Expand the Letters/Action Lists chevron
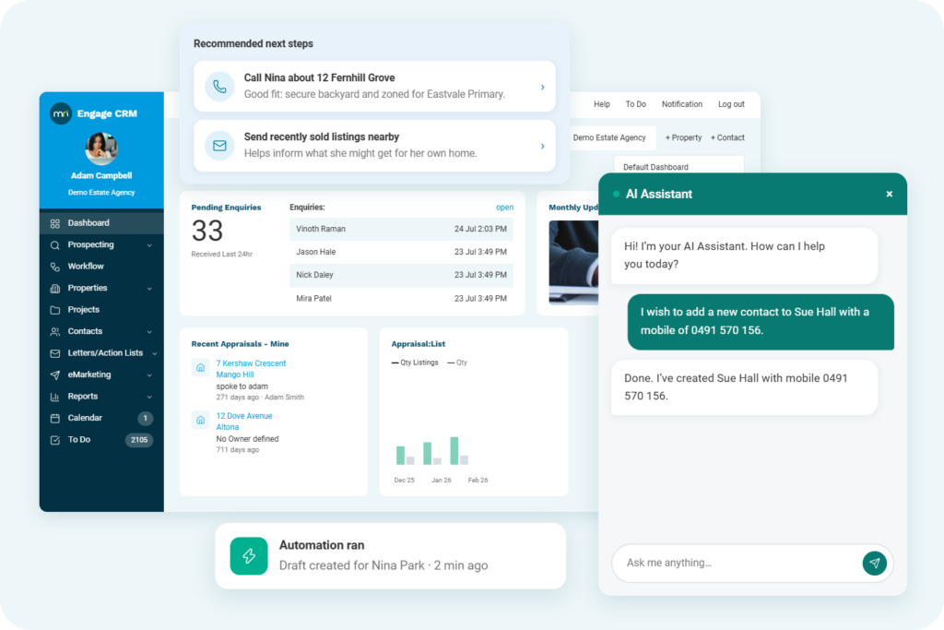This screenshot has width=944, height=630. (x=155, y=353)
